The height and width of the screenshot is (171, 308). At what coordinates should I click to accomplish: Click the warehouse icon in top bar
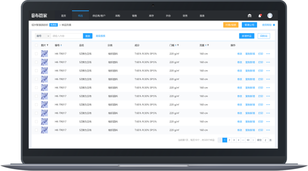[249, 16]
